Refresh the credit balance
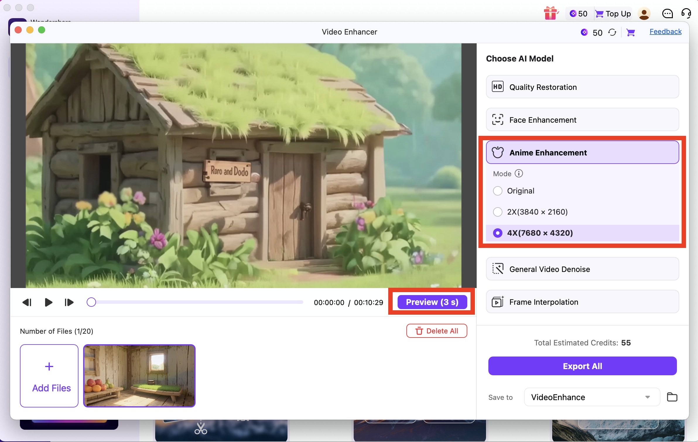Screen dimensions: 698x442 tap(613, 32)
